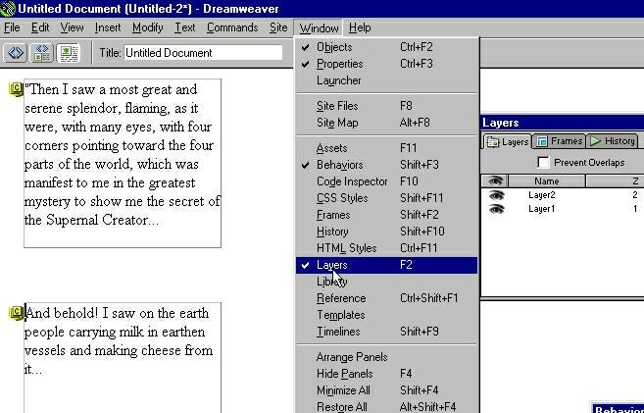
Task: Choose Arrange Panels menu entry
Action: [x=386, y=357]
